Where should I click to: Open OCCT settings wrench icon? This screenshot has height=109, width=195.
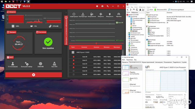108,6
